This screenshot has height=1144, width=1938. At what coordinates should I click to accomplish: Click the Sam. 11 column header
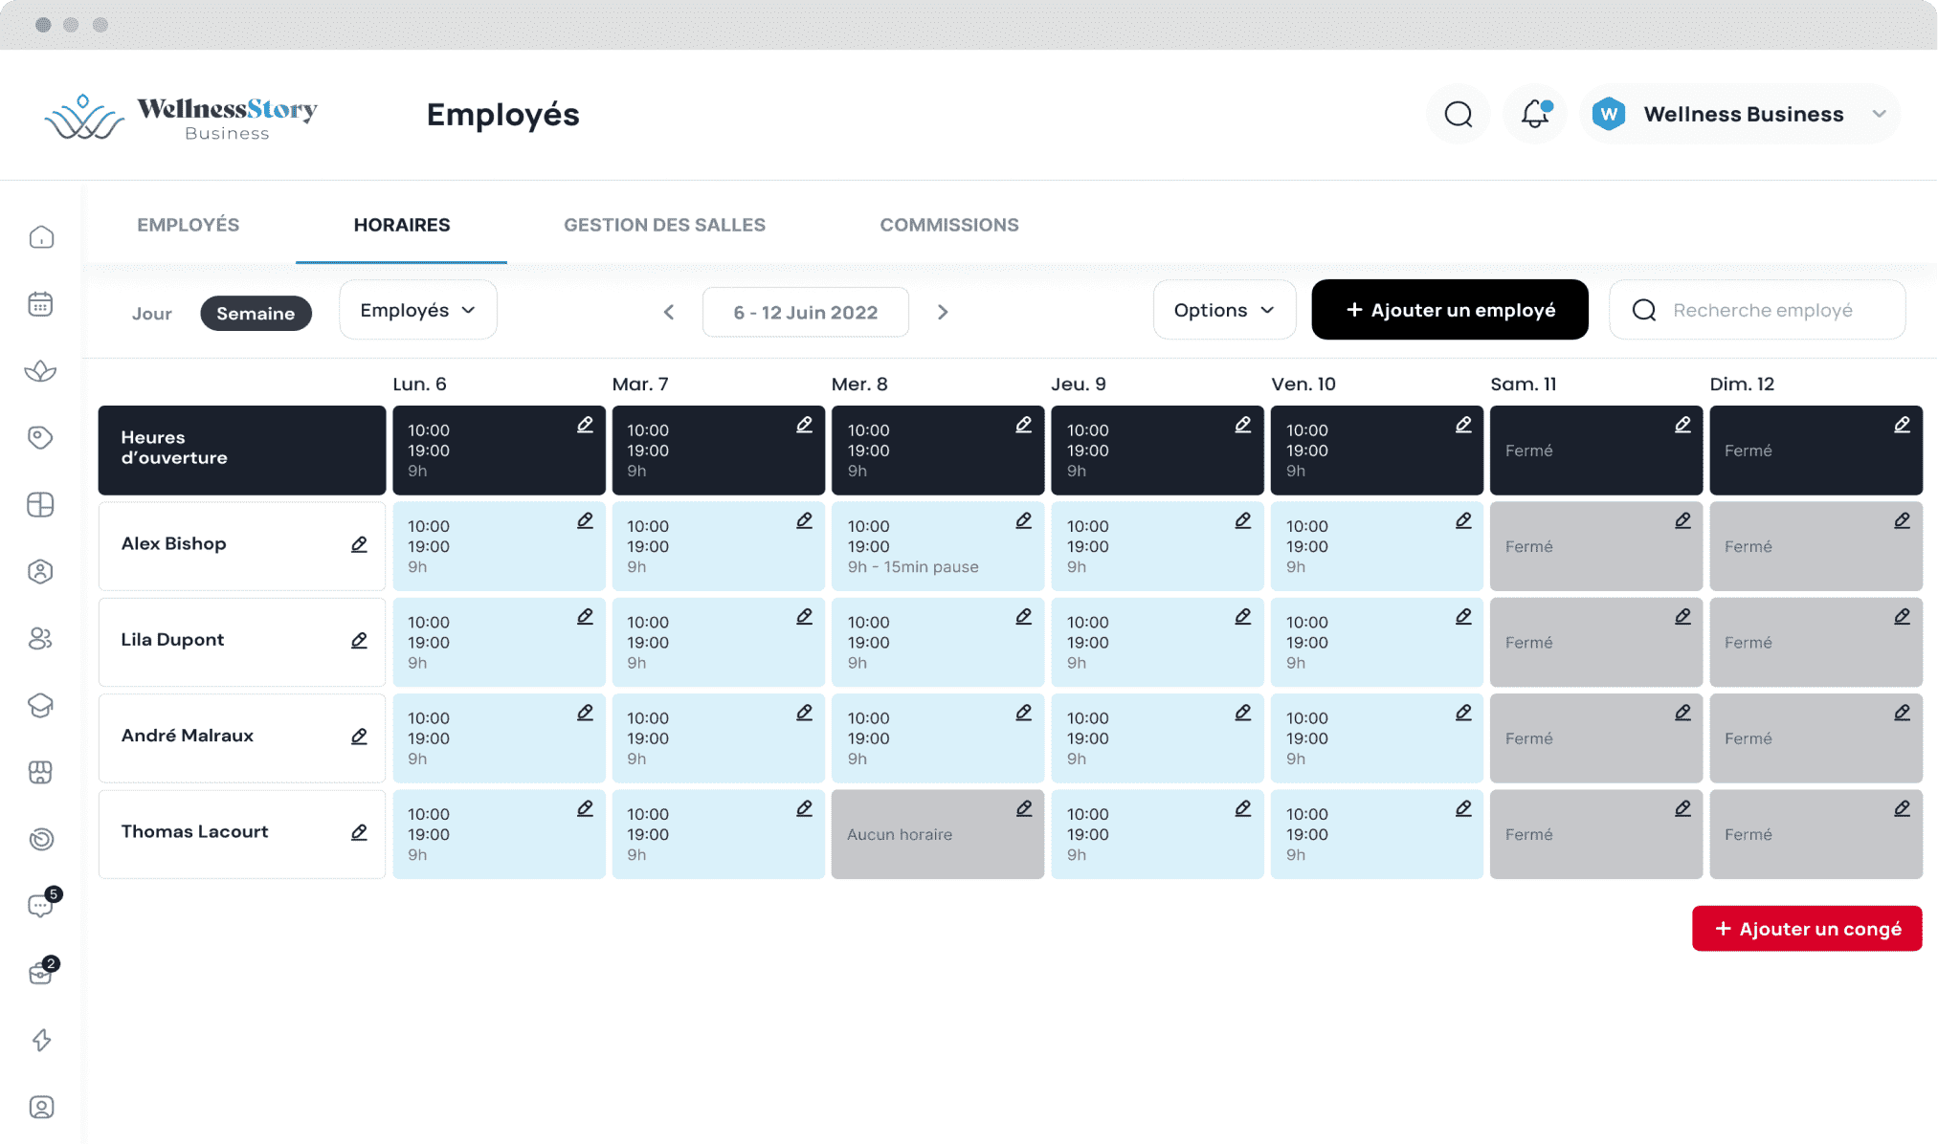(1523, 384)
